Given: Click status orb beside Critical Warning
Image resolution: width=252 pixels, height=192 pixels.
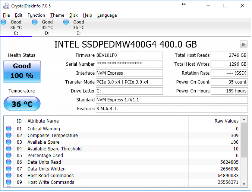Looking at the screenshot, I should point(9,128).
